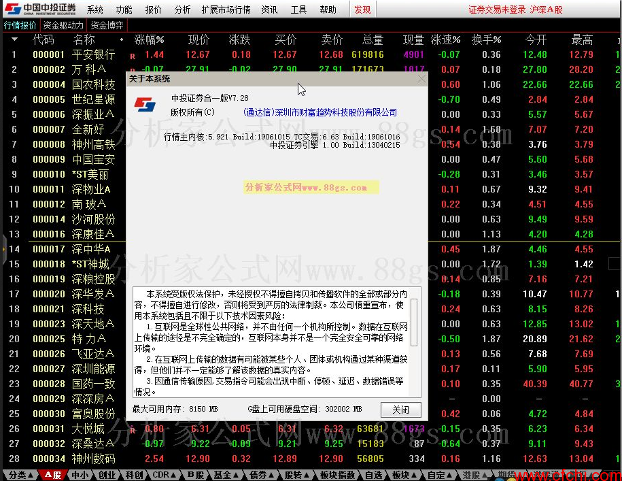Click the 通达信 company copyright link

[319, 112]
